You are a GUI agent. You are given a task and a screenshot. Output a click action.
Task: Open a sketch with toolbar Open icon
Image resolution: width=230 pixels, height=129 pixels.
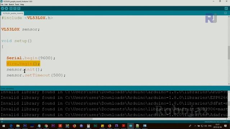point(15,9)
